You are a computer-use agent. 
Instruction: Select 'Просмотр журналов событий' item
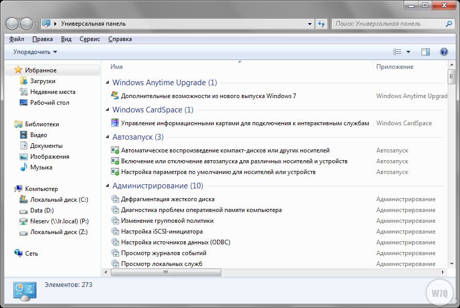click(x=164, y=253)
